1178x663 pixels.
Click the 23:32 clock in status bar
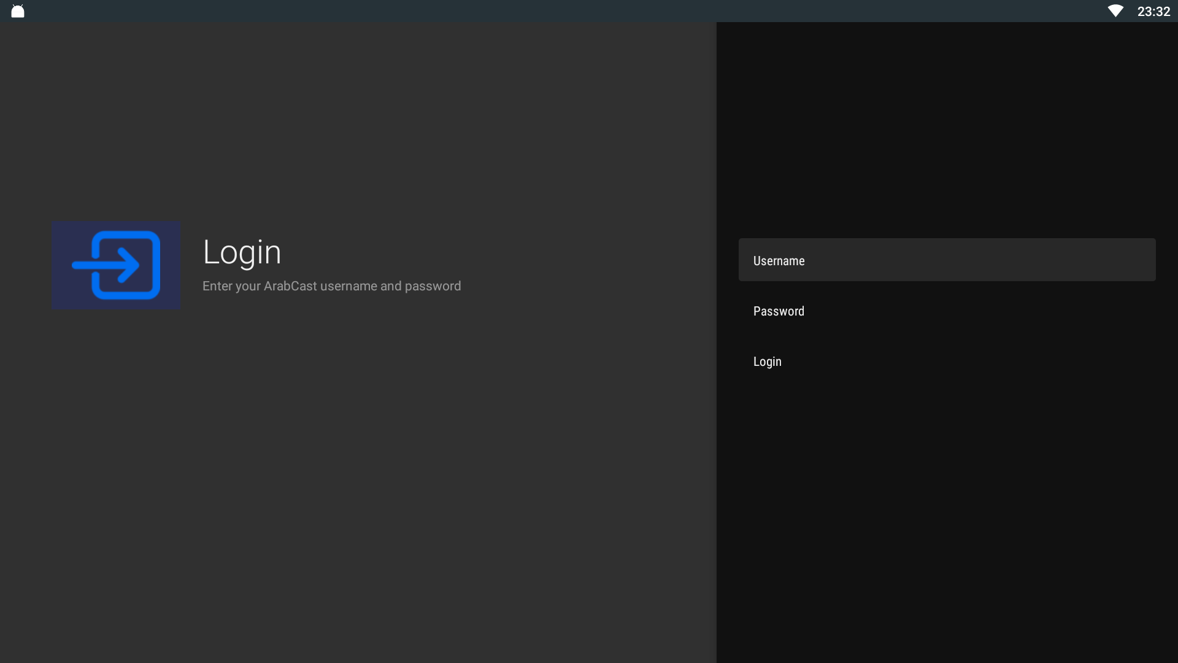click(x=1153, y=11)
